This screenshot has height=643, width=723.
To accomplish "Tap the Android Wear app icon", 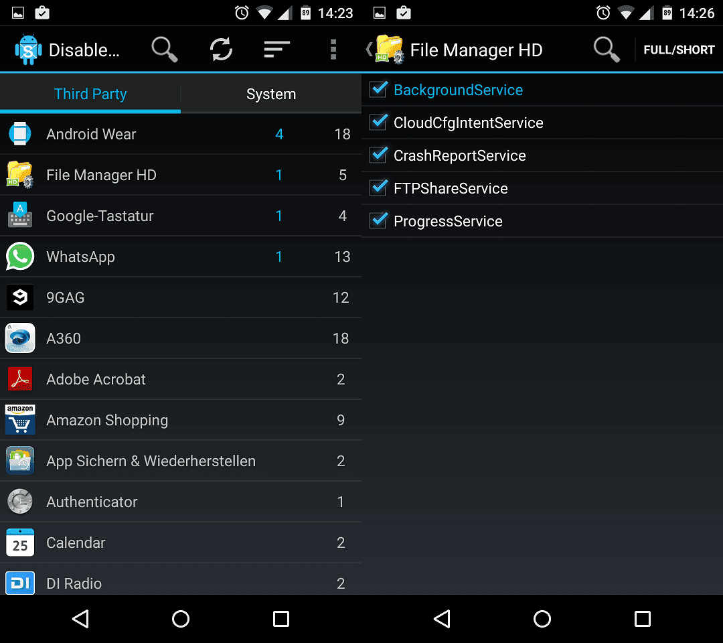I will 20,134.
